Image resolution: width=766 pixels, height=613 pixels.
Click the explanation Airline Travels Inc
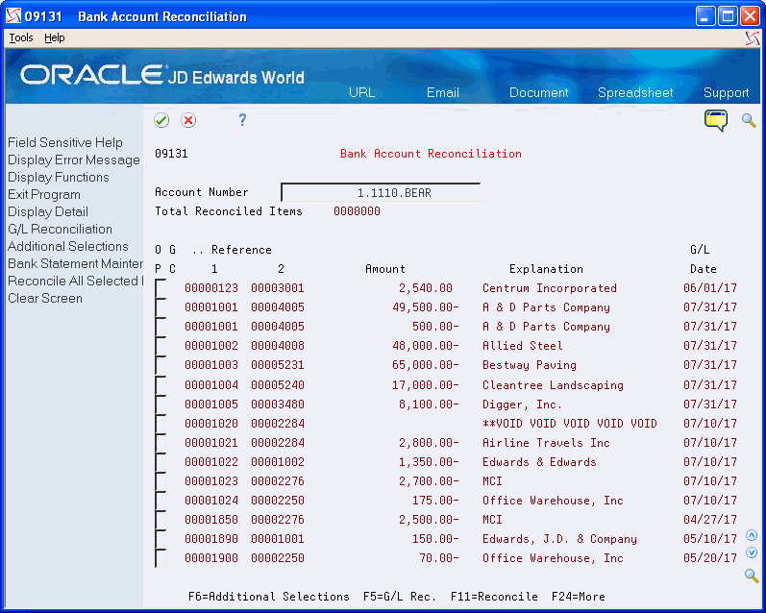click(546, 443)
